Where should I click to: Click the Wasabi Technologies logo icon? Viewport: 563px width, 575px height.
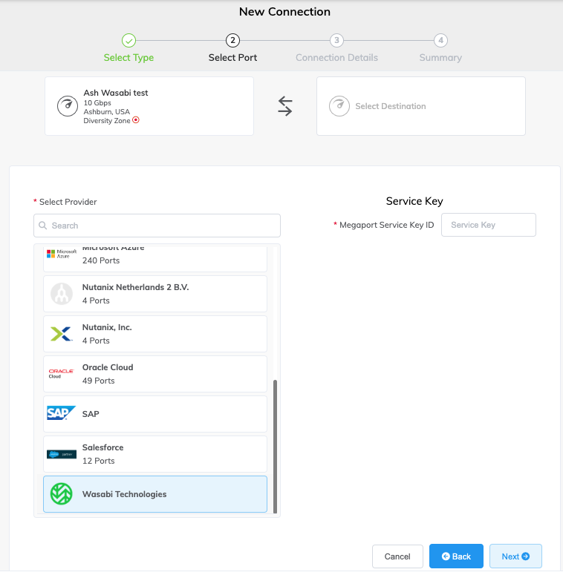(x=61, y=494)
